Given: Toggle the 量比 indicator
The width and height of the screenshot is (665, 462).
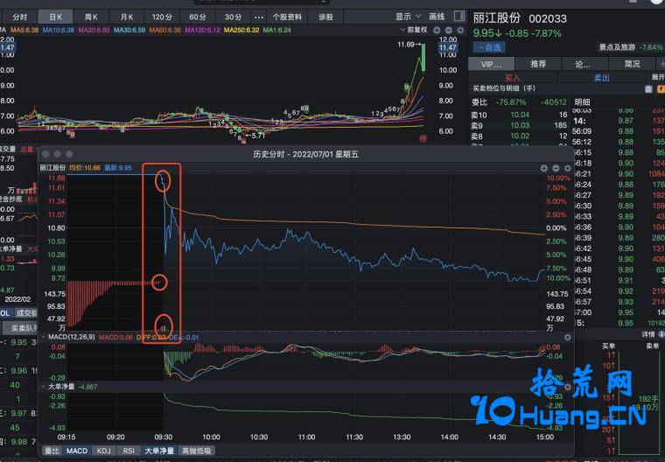Looking at the screenshot, I should (52, 451).
